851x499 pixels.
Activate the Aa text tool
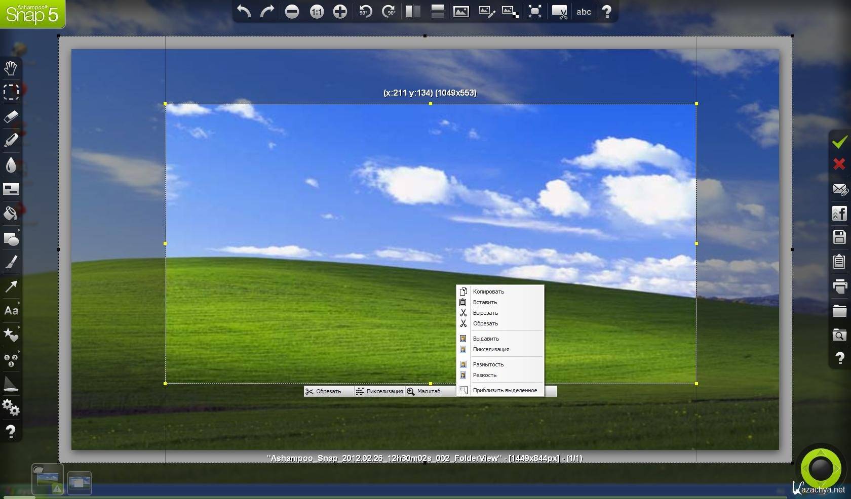coord(11,311)
